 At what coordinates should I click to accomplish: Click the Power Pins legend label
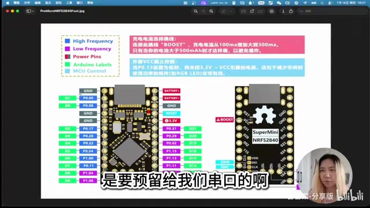click(87, 57)
